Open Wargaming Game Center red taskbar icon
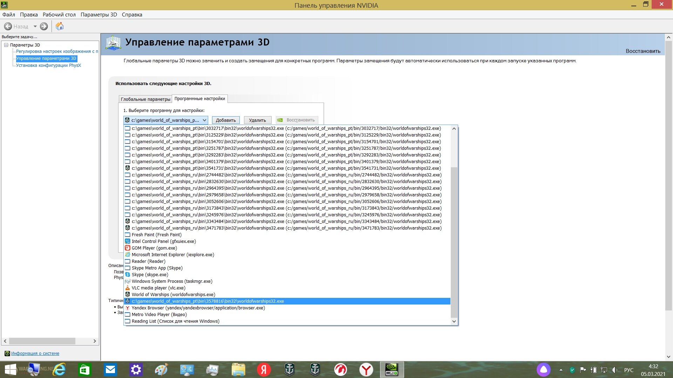Image resolution: width=673 pixels, height=378 pixels. (340, 370)
